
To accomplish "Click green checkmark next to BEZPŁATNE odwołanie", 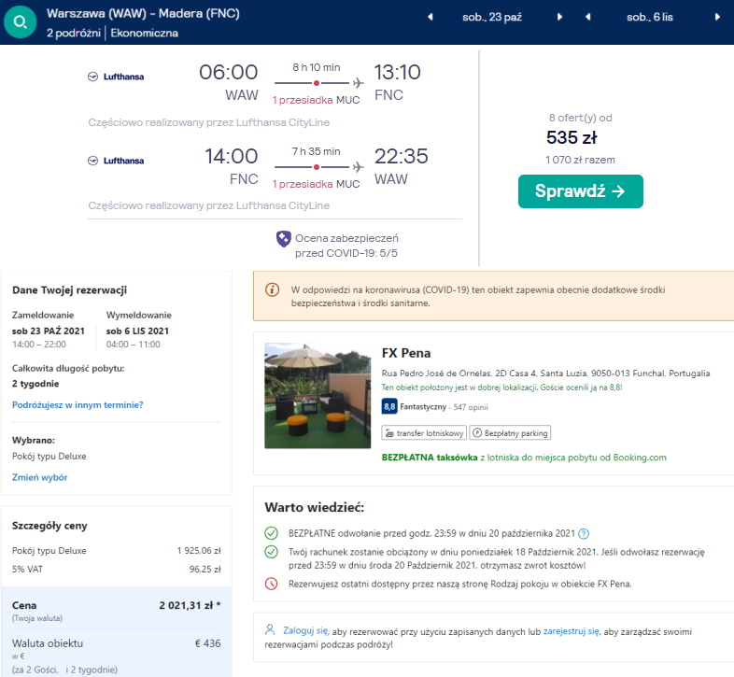I will 272,533.
